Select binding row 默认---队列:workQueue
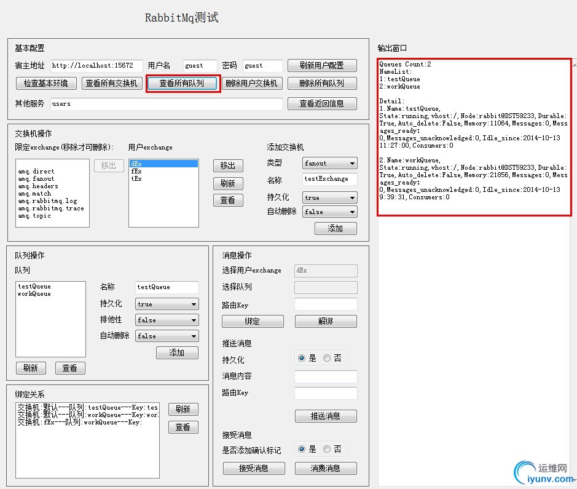 88,415
